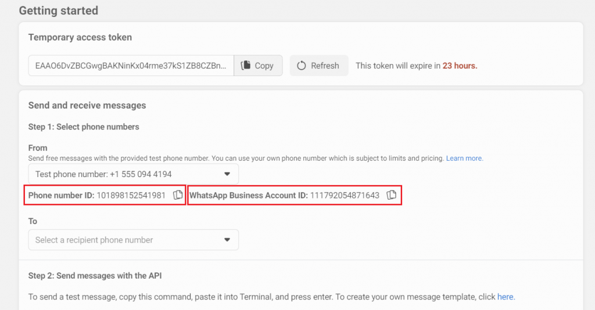This screenshot has height=310, width=595.
Task: Click the 'To' field label
Action: coord(33,221)
